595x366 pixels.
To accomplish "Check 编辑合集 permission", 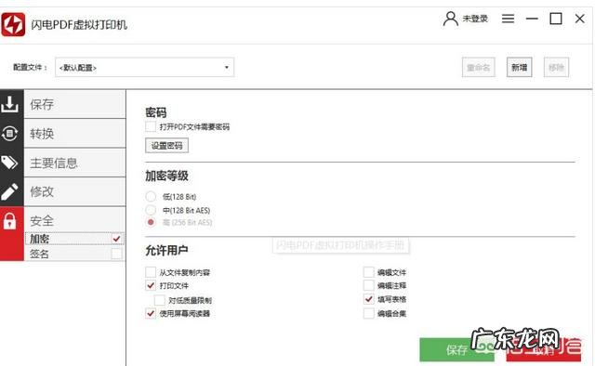I will pyautogui.click(x=368, y=313).
